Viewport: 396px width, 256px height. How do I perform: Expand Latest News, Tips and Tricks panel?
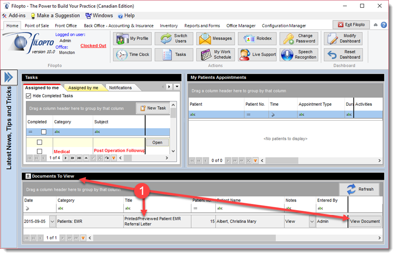9,77
